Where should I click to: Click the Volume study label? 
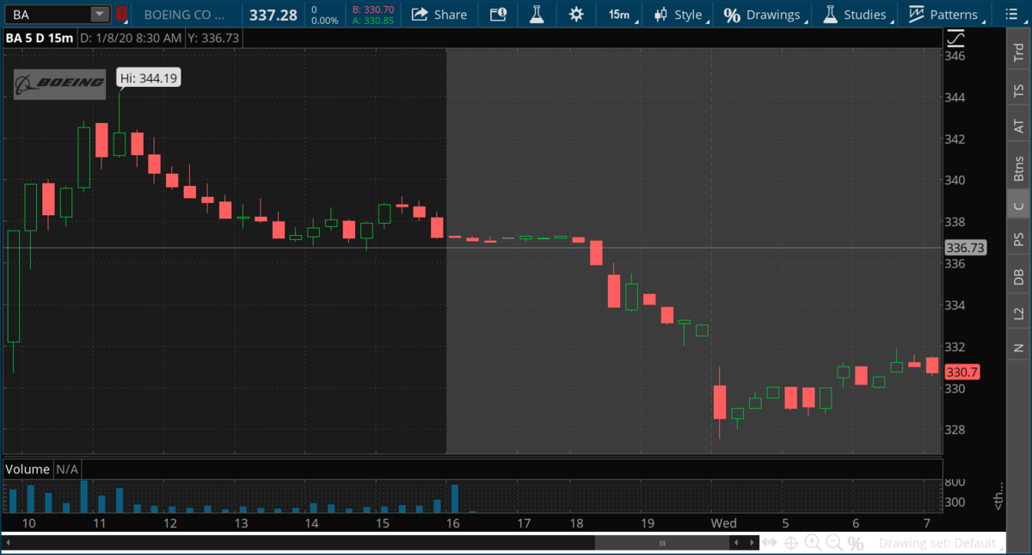[28, 469]
